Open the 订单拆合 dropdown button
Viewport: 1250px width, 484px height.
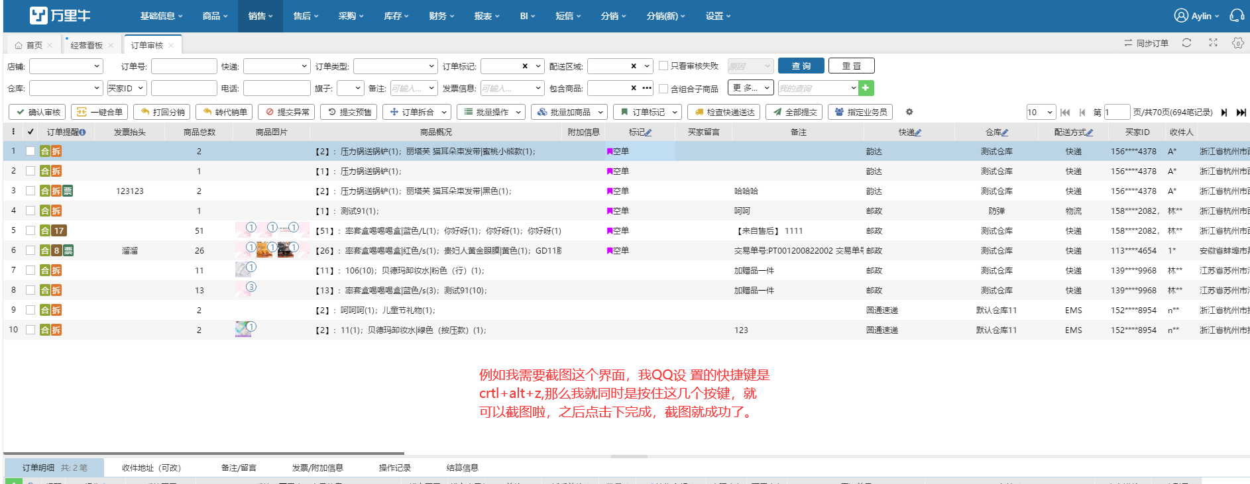pyautogui.click(x=417, y=112)
